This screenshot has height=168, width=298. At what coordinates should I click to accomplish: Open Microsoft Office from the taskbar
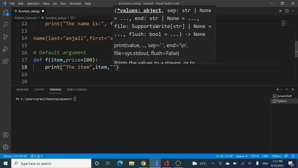click(x=167, y=163)
